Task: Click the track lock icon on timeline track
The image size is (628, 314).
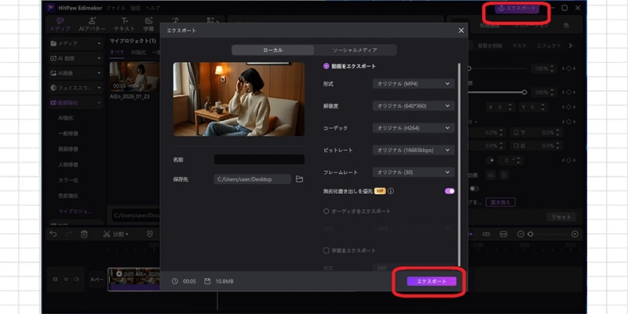Action: click(x=55, y=279)
